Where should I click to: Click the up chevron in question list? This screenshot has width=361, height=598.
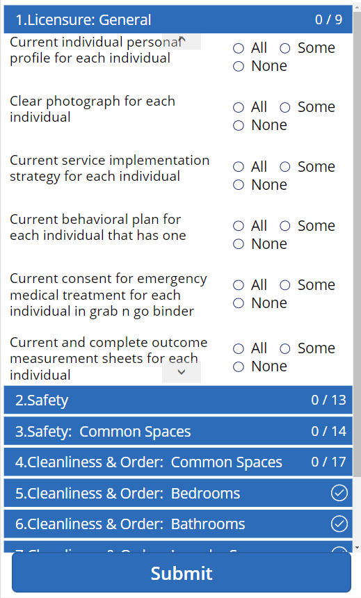click(x=182, y=42)
